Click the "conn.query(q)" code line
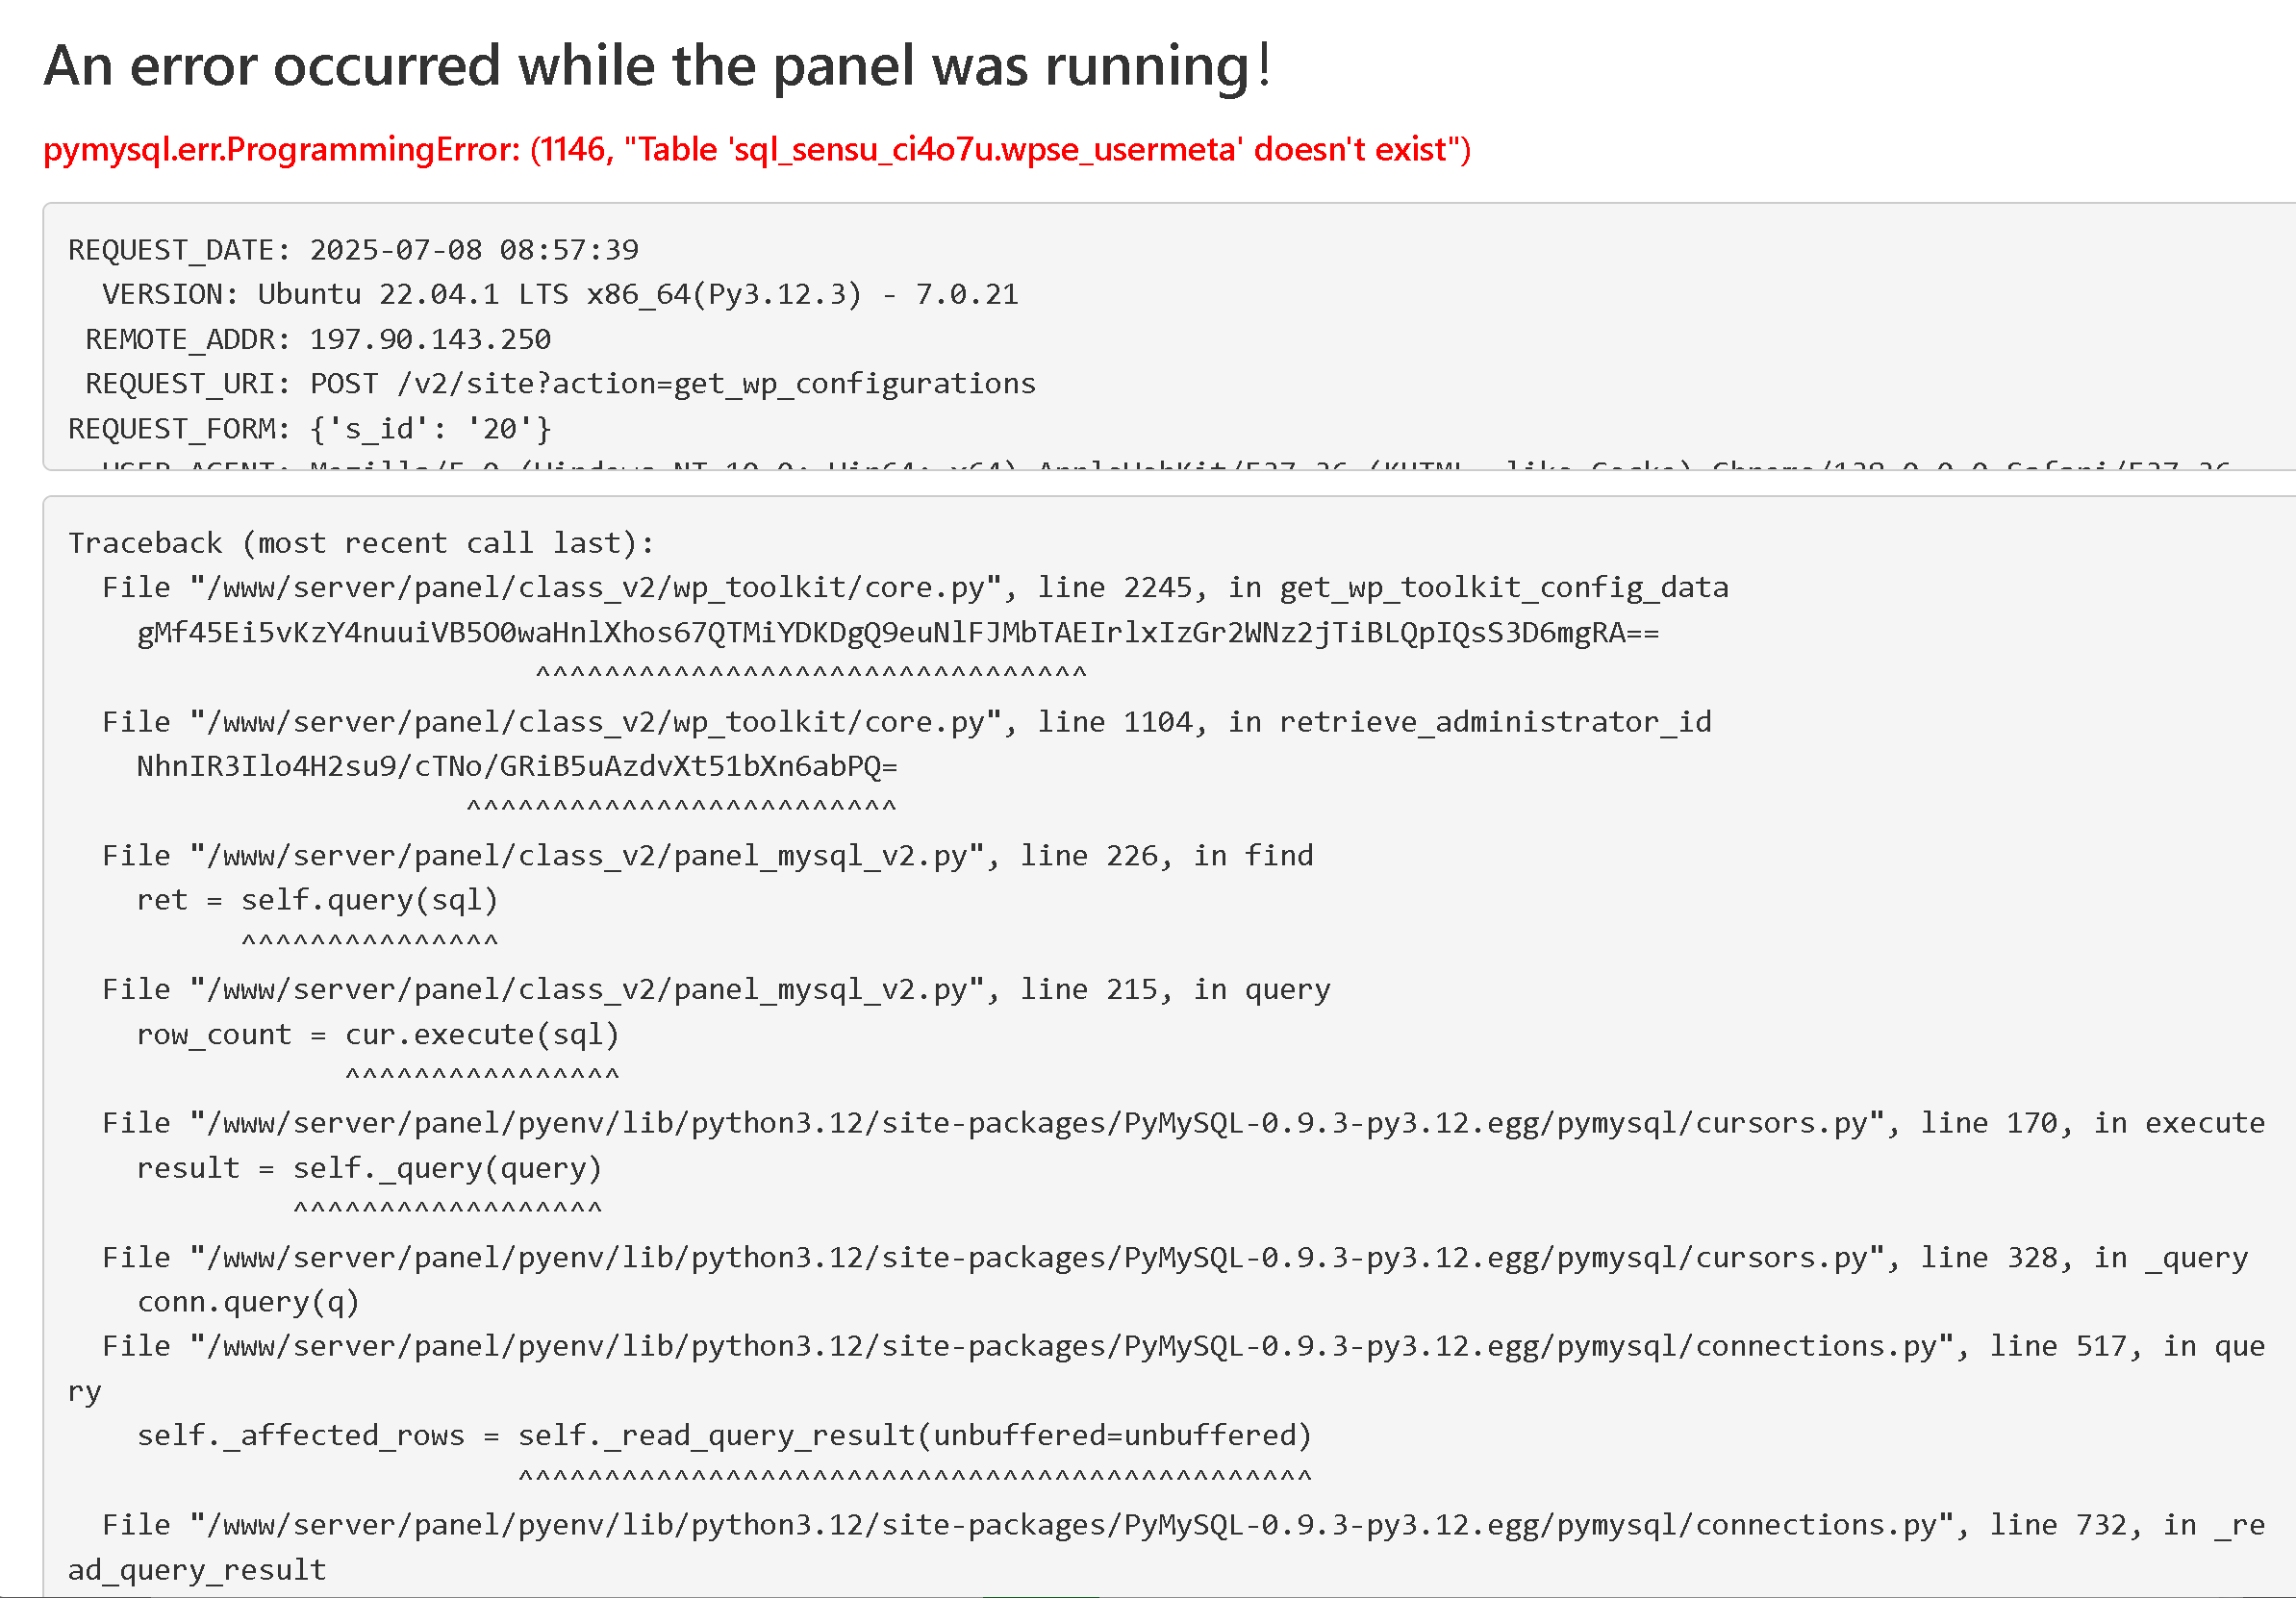This screenshot has width=2296, height=1598. click(x=248, y=1301)
